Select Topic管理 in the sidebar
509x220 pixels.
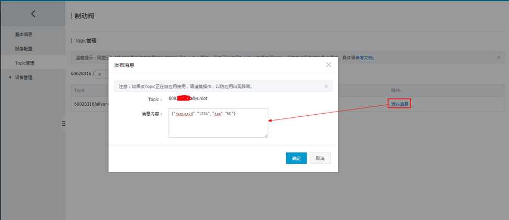click(x=25, y=63)
